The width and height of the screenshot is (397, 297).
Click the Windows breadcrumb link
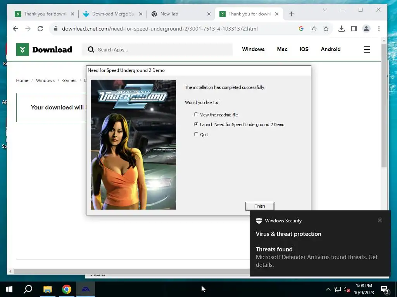pyautogui.click(x=45, y=80)
